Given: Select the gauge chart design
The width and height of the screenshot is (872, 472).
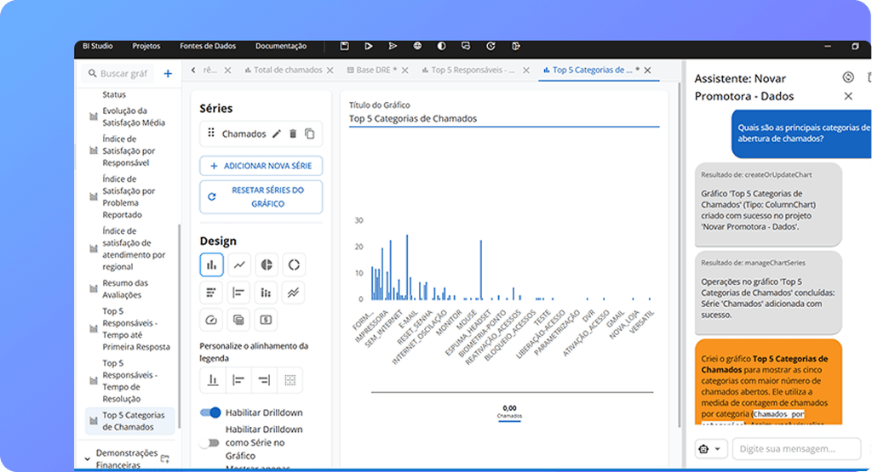Looking at the screenshot, I should [x=211, y=320].
